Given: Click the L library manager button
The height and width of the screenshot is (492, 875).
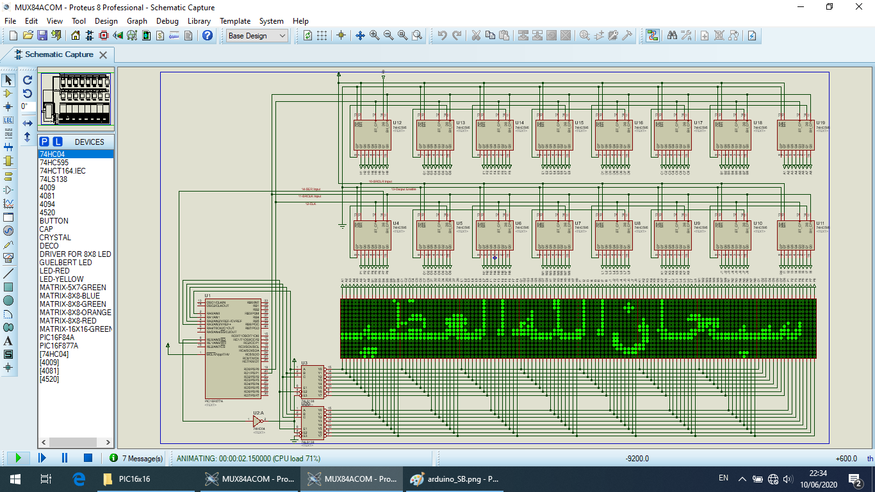Looking at the screenshot, I should [57, 142].
